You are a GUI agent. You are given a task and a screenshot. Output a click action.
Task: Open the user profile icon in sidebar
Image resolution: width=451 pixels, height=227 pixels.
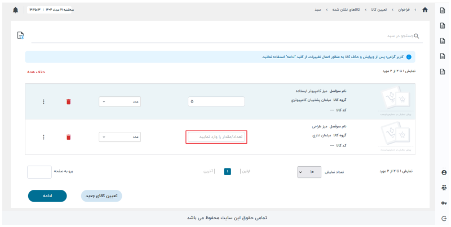coord(444,172)
